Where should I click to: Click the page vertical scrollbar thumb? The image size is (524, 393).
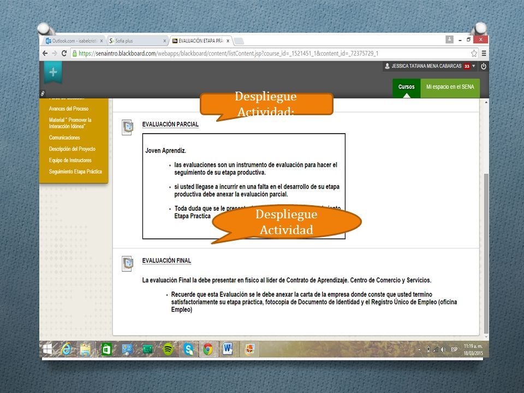[486, 253]
